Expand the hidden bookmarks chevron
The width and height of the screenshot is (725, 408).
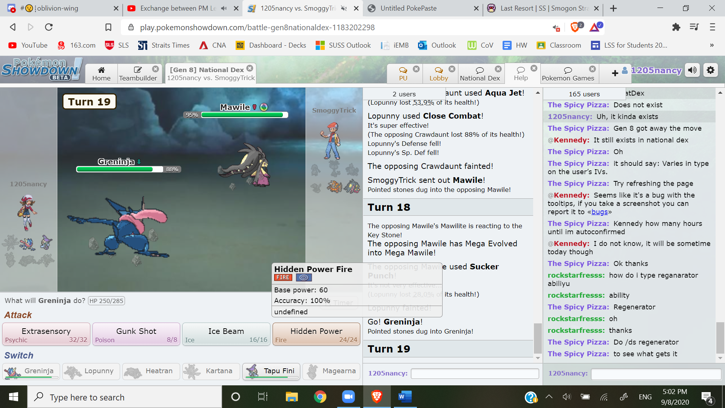tap(712, 45)
